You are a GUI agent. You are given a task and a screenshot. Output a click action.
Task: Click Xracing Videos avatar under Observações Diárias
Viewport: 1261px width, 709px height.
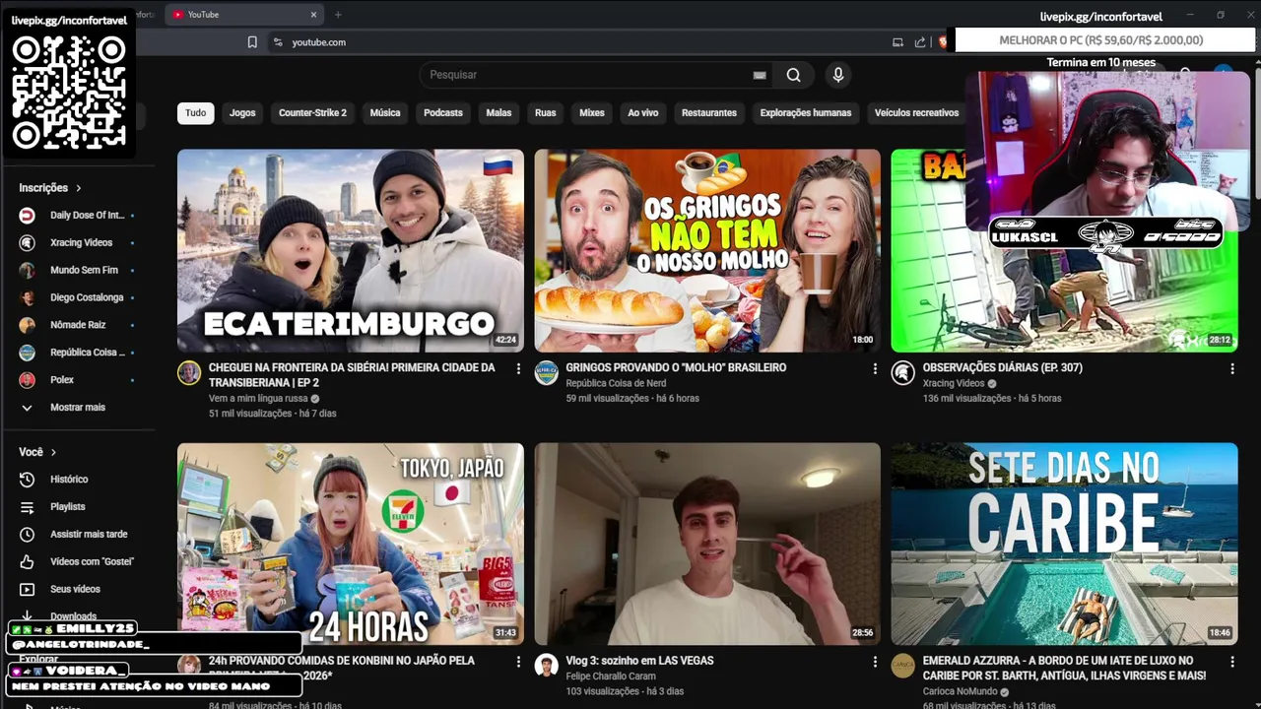pos(902,373)
